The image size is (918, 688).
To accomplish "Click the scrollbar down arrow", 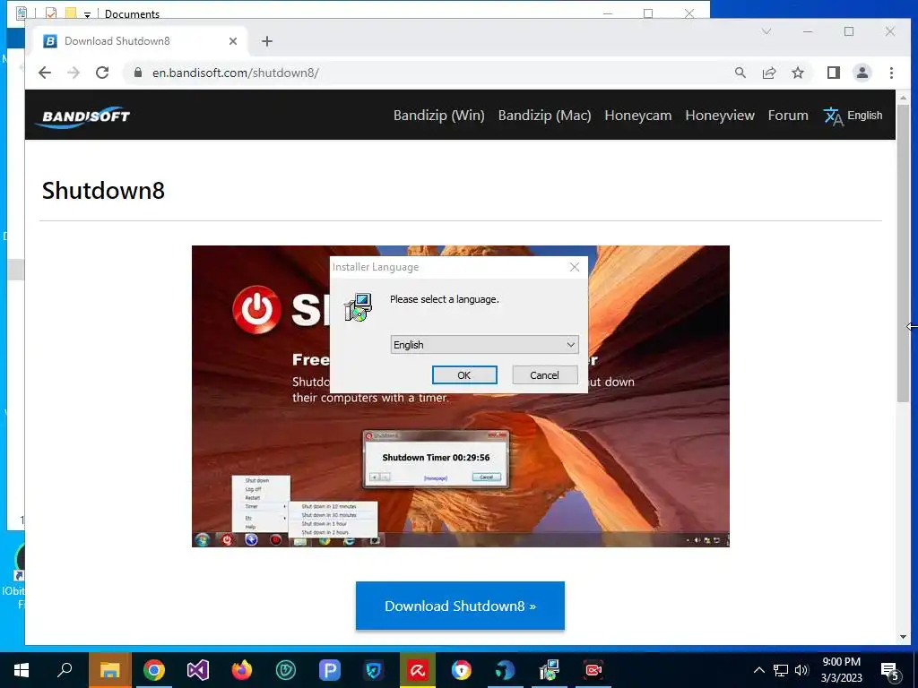I will pyautogui.click(x=903, y=637).
